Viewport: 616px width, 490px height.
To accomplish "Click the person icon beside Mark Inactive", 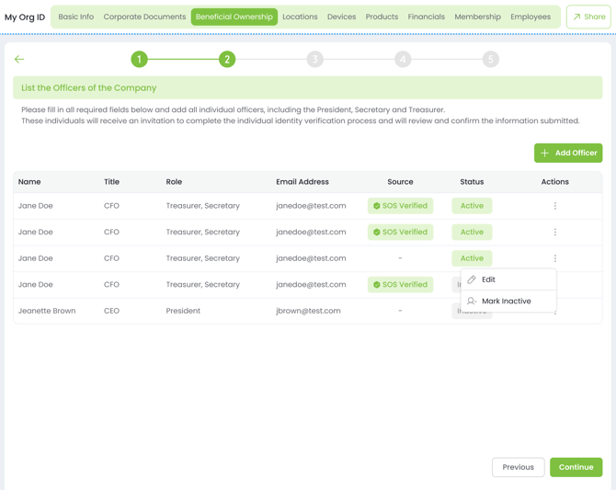I will [x=472, y=301].
